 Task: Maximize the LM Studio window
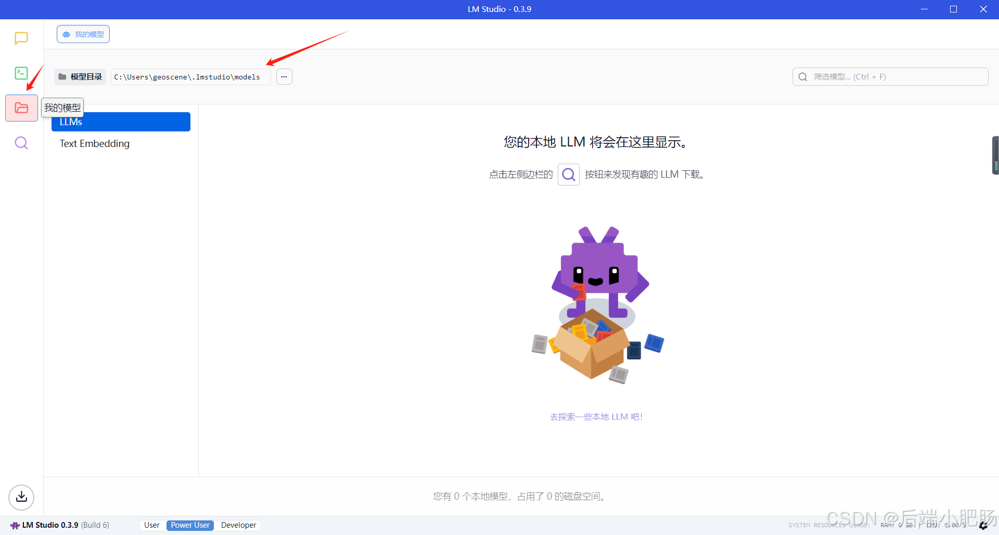click(x=953, y=9)
